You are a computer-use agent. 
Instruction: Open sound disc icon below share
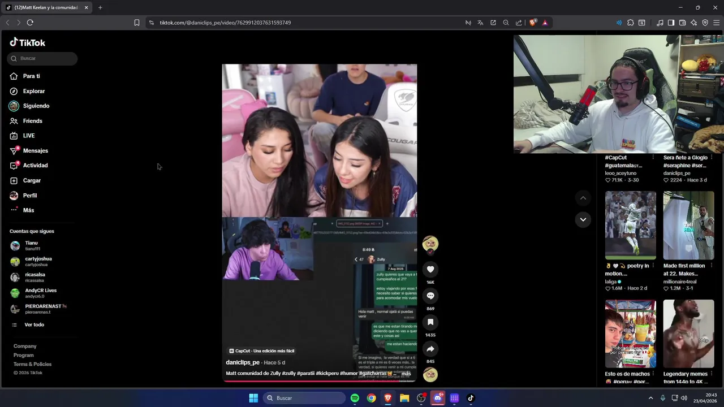point(430,375)
